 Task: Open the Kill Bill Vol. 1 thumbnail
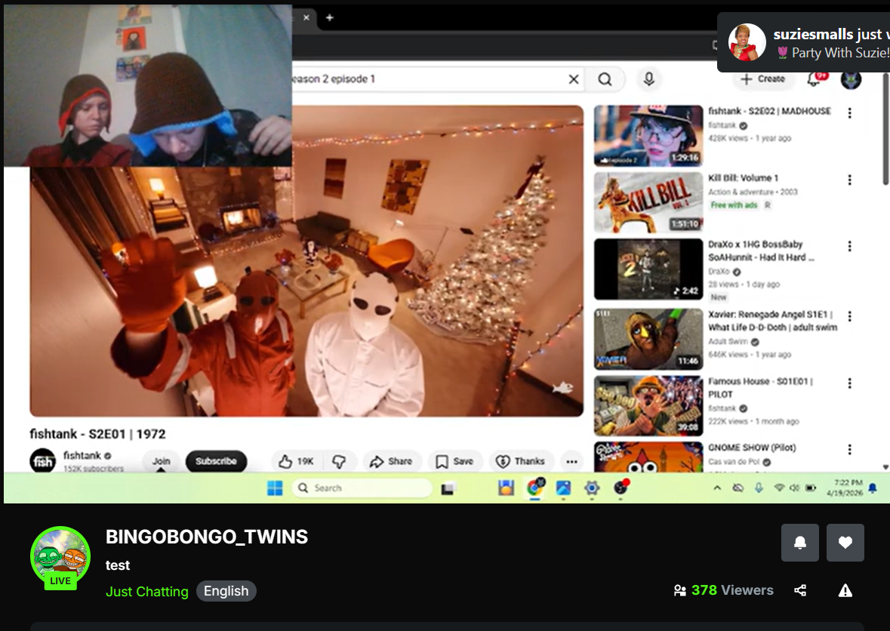coord(648,202)
